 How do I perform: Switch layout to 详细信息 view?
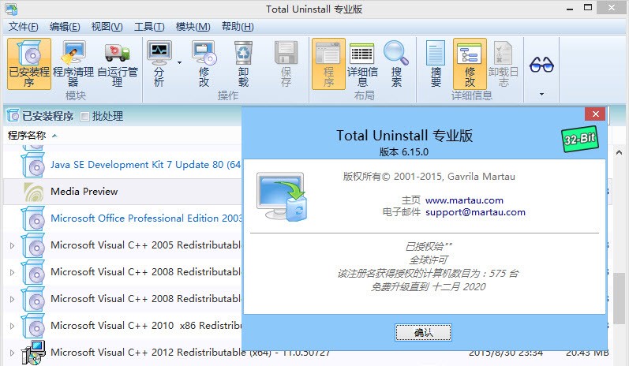362,64
